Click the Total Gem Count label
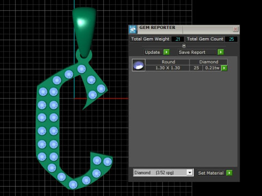 point(205,39)
